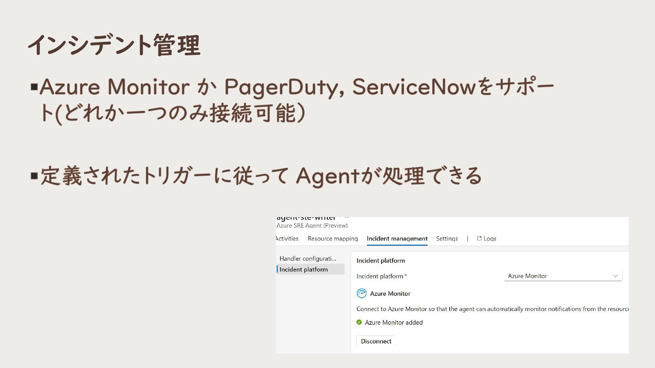The height and width of the screenshot is (368, 655).
Task: Click the Disconnect button
Action: [x=376, y=341]
